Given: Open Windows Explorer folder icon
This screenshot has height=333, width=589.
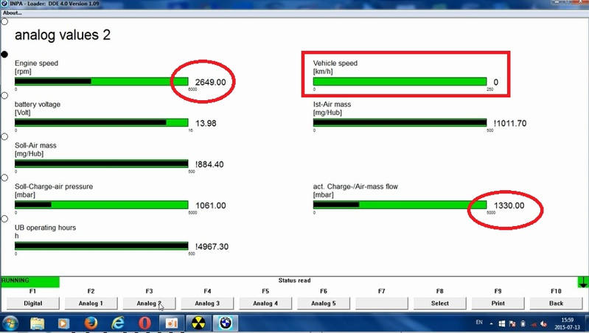Looking at the screenshot, I should [38, 323].
